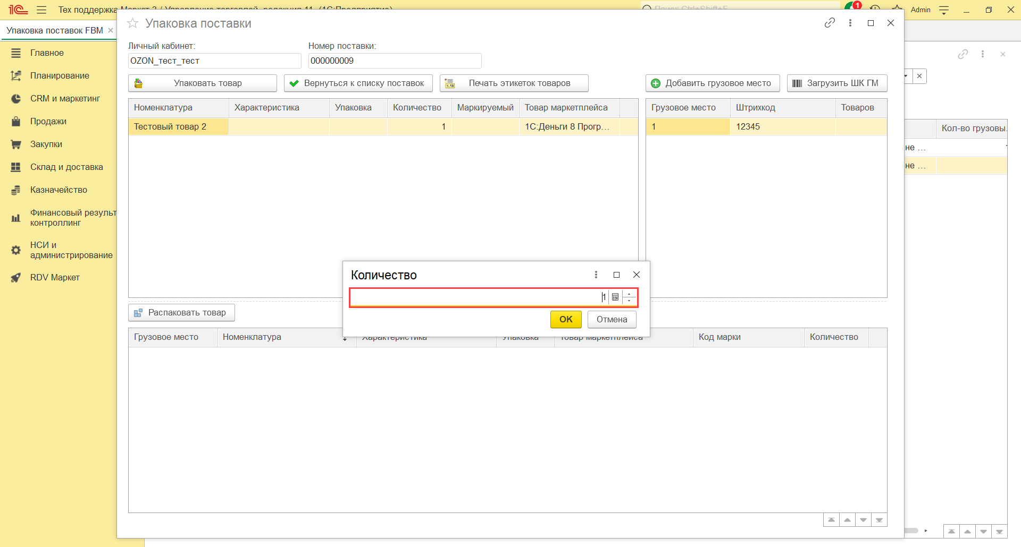Open more options menu in Количество dialog

click(x=596, y=275)
